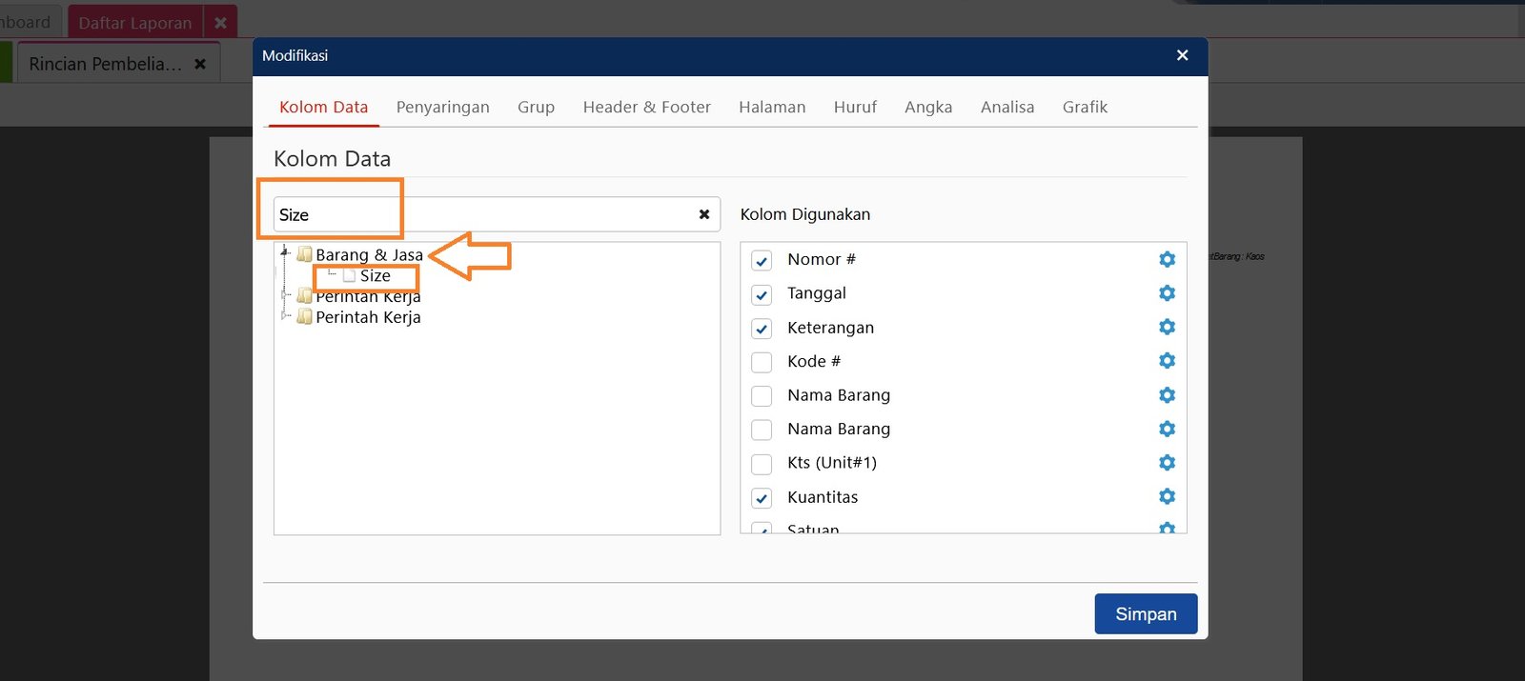Select the Size field in the tree
The height and width of the screenshot is (681, 1525).
(x=375, y=276)
